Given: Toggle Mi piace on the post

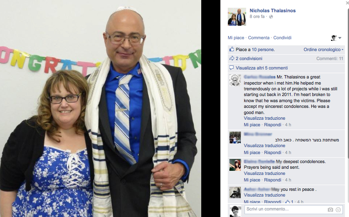Looking at the screenshot, I should (236, 38).
